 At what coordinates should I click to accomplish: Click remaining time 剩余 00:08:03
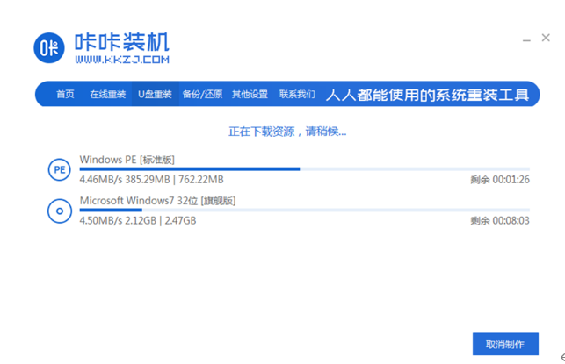point(500,220)
